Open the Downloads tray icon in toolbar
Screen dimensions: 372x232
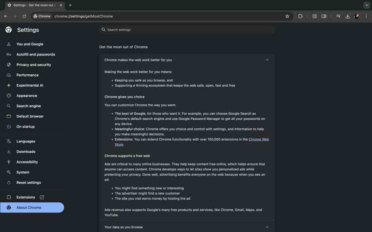pyautogui.click(x=348, y=16)
